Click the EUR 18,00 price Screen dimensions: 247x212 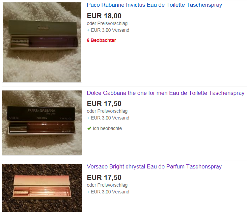104,16
